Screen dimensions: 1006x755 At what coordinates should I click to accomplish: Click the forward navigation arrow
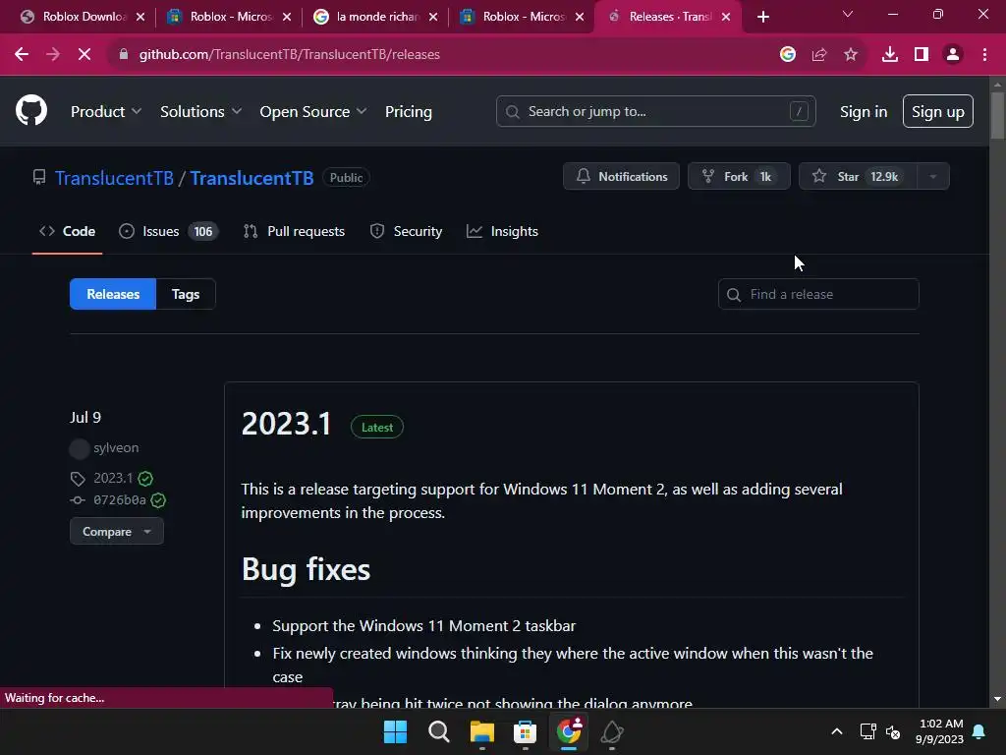click(53, 55)
